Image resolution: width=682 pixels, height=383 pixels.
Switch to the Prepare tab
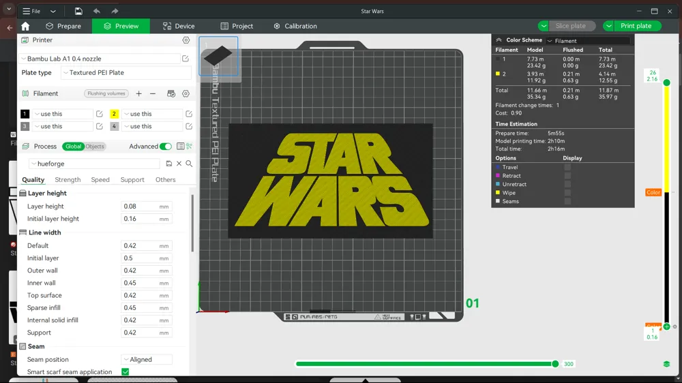pyautogui.click(x=63, y=26)
